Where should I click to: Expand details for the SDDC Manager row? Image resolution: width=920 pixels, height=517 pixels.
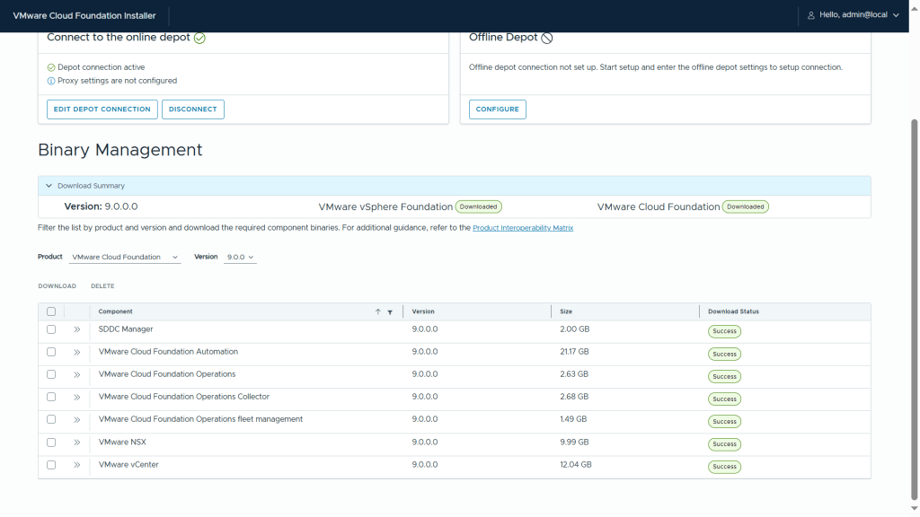pyautogui.click(x=77, y=329)
